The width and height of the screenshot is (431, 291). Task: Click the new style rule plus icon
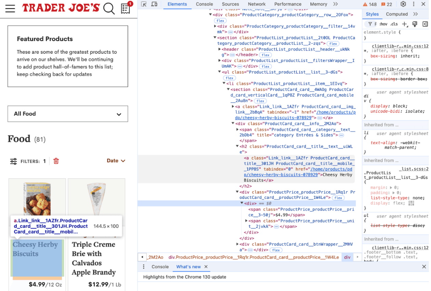click(x=405, y=24)
